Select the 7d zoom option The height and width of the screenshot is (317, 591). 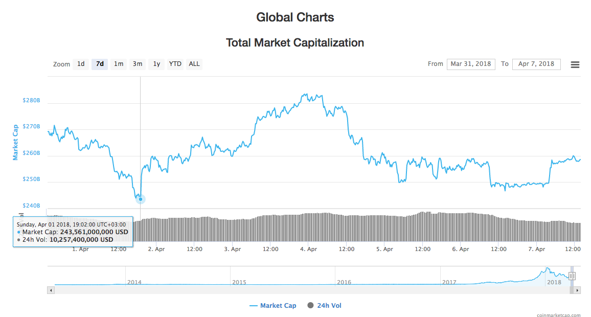click(99, 64)
